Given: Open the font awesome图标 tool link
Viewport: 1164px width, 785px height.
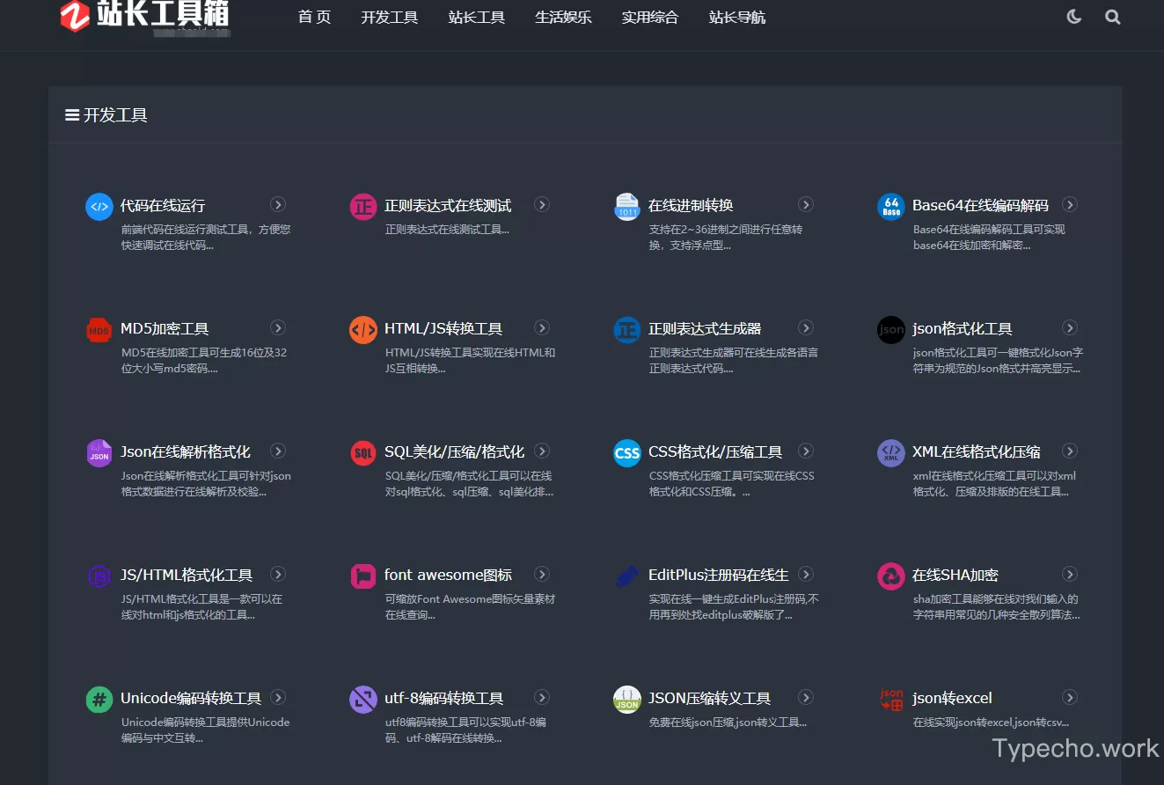Looking at the screenshot, I should click(448, 576).
